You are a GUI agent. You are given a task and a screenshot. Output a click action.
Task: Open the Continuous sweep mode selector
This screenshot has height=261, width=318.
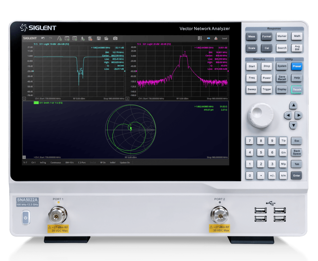pyautogui.click(x=56, y=162)
